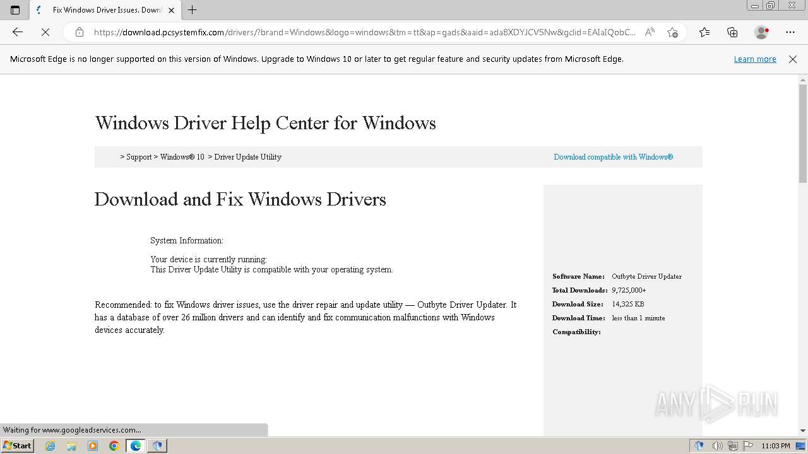This screenshot has width=808, height=454.
Task: Click the show desktop tray icon
Action: pos(801,446)
